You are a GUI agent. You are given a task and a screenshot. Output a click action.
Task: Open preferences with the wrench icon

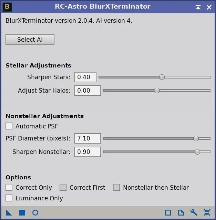pyautogui.click(x=194, y=212)
